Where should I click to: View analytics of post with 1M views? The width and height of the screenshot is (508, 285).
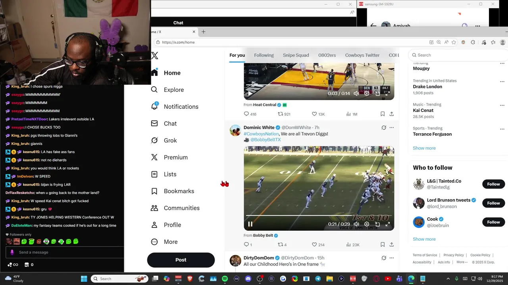tap(352, 114)
